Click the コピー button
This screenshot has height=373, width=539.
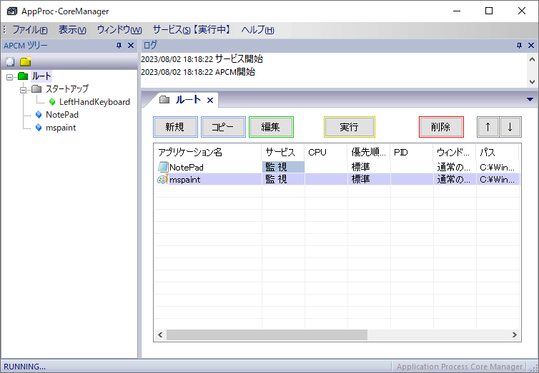pos(224,127)
